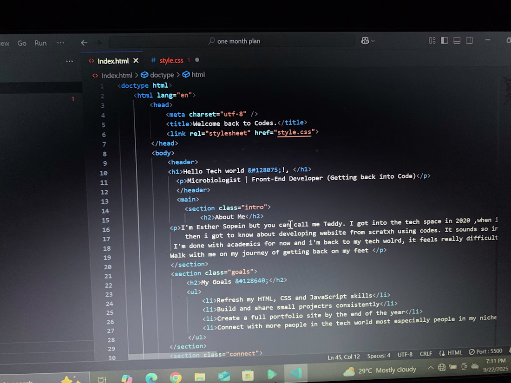Change encoding via 'UTF-8'
The image size is (511, 383).
[405, 355]
